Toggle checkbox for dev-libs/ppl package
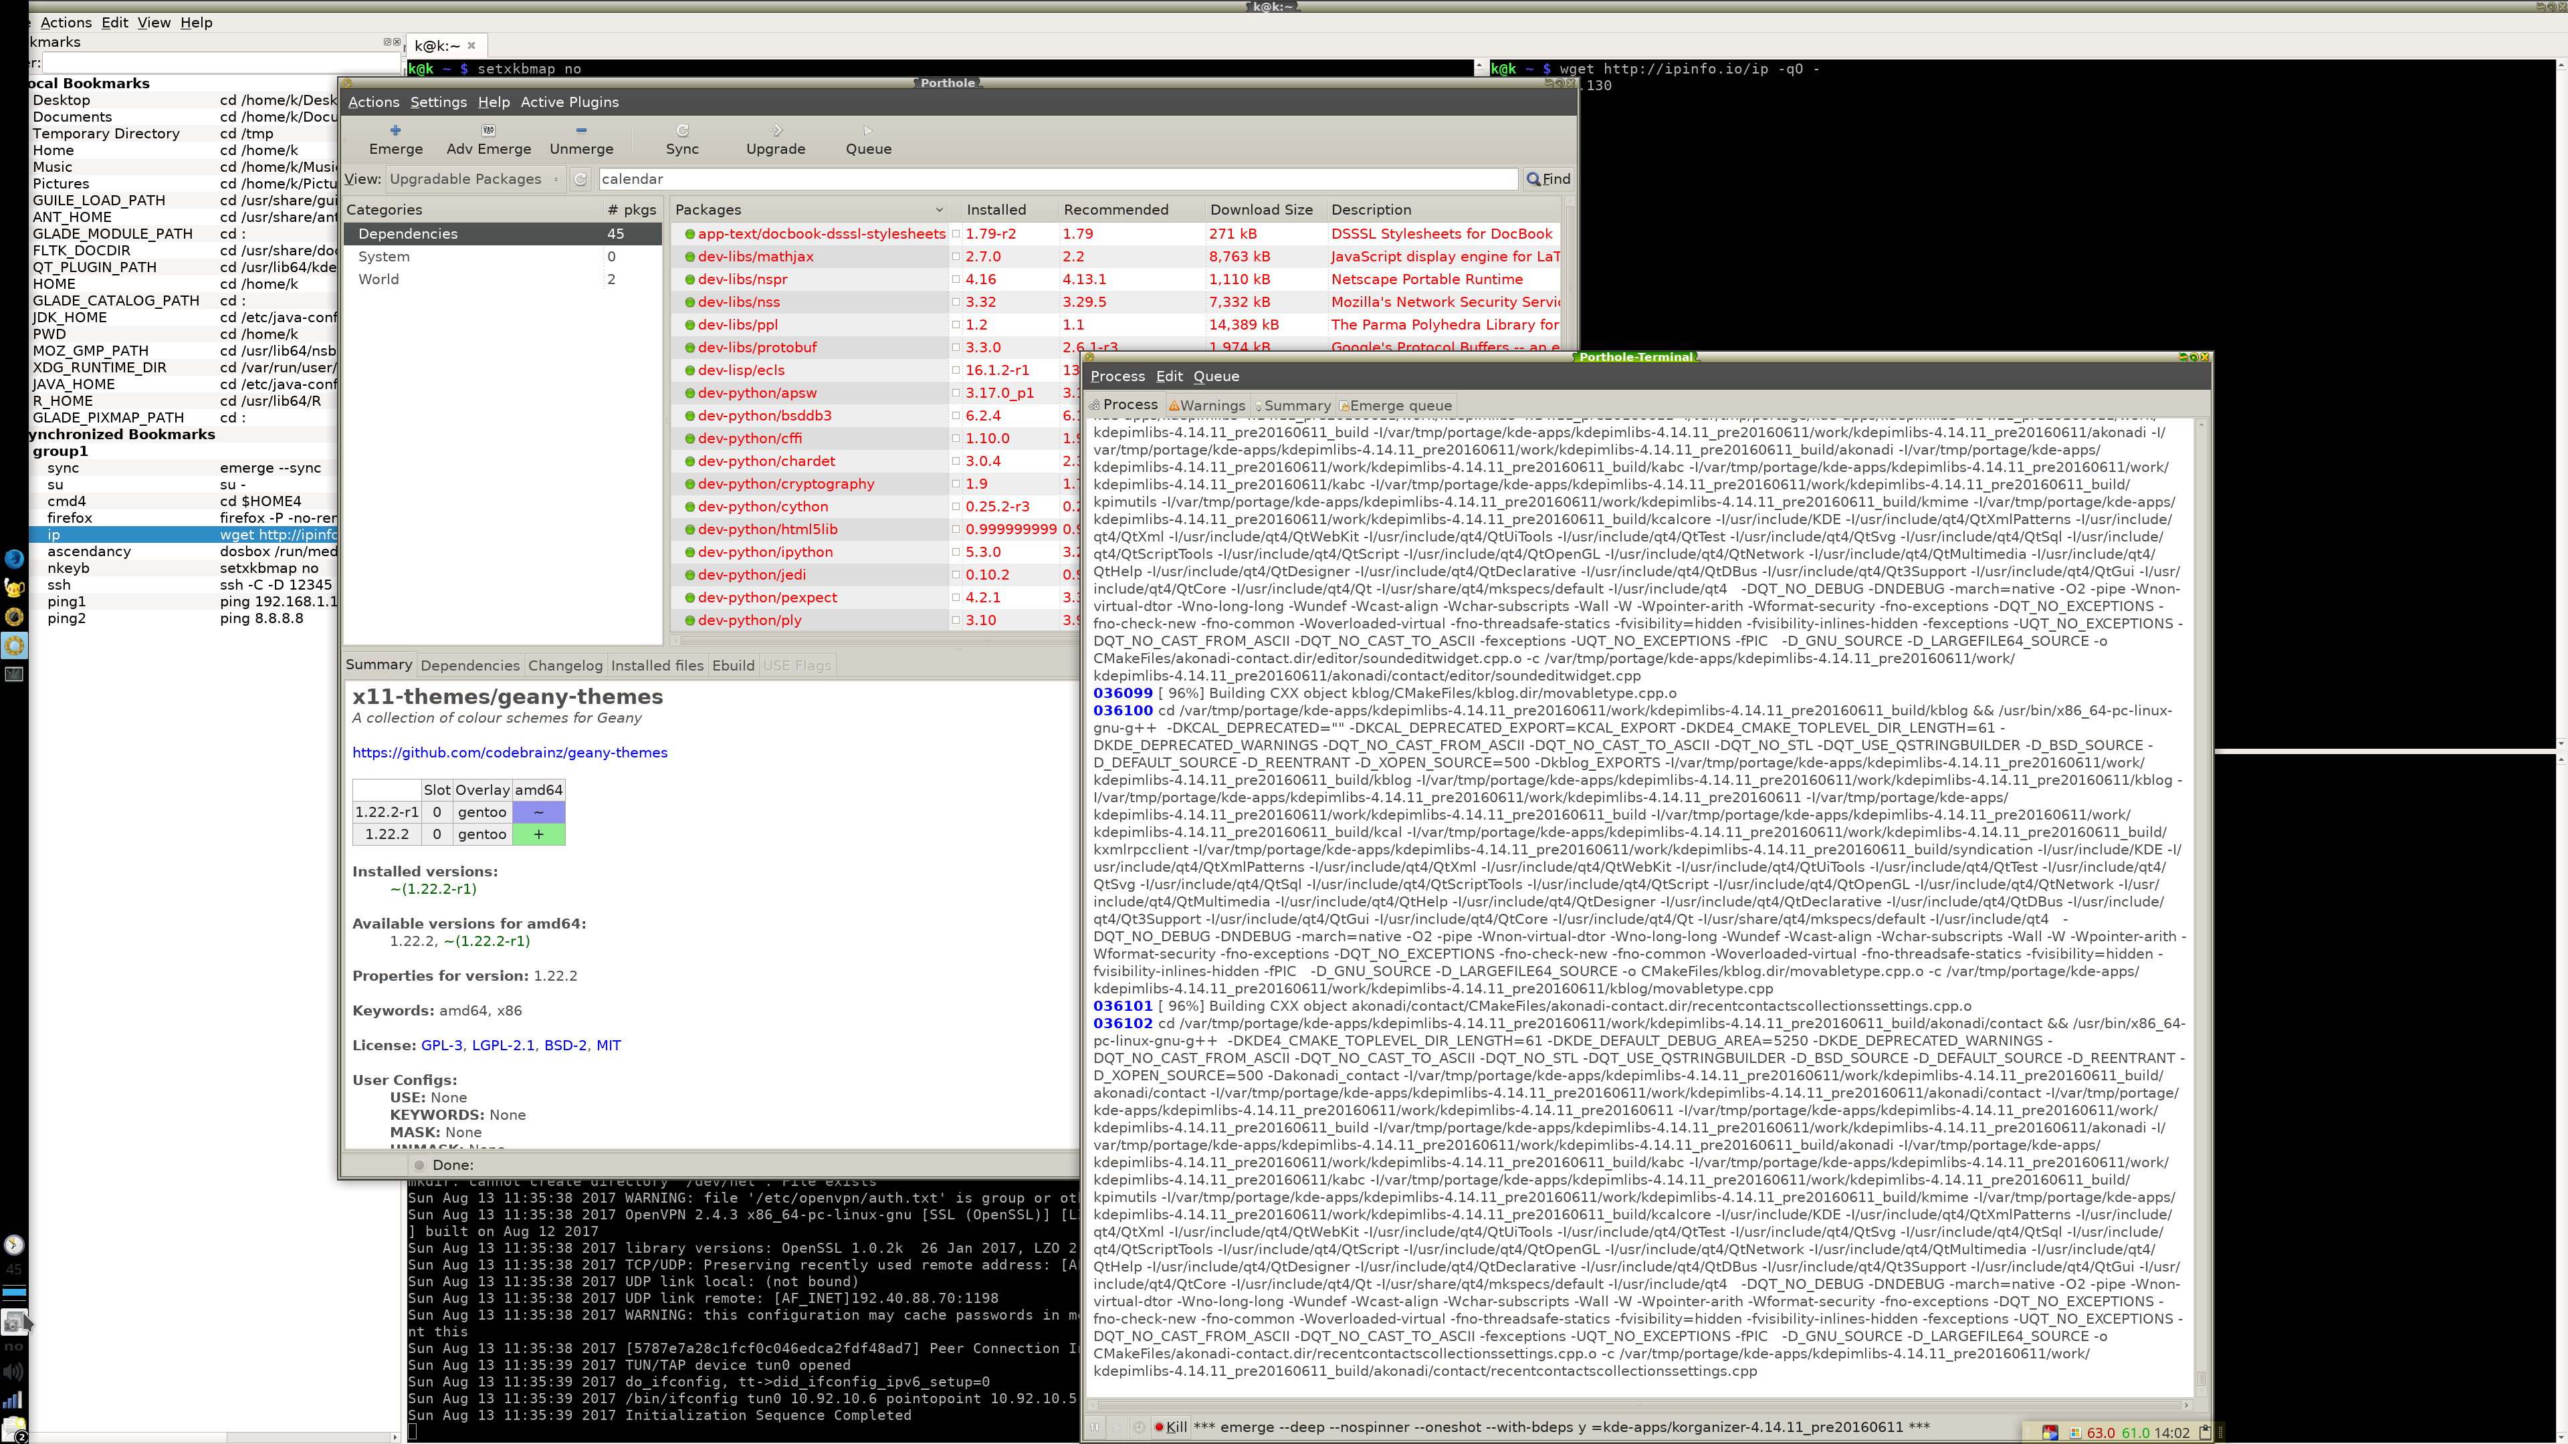 tap(956, 325)
